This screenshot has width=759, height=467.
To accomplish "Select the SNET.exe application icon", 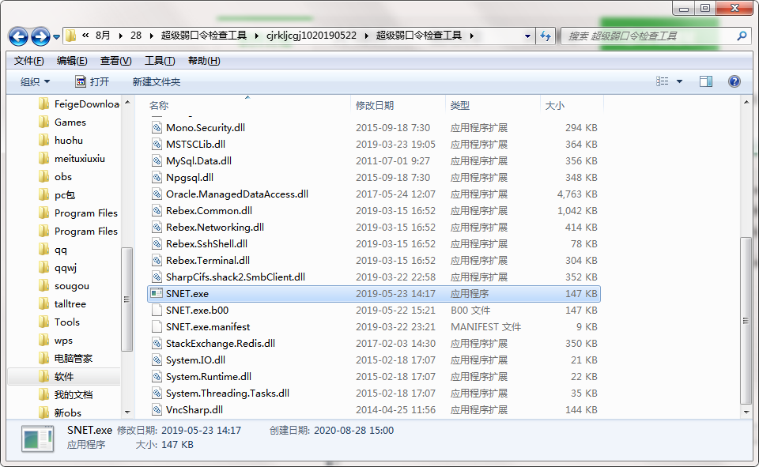I will (x=157, y=293).
